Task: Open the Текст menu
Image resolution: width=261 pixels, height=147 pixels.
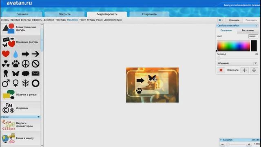Action: tap(82, 20)
